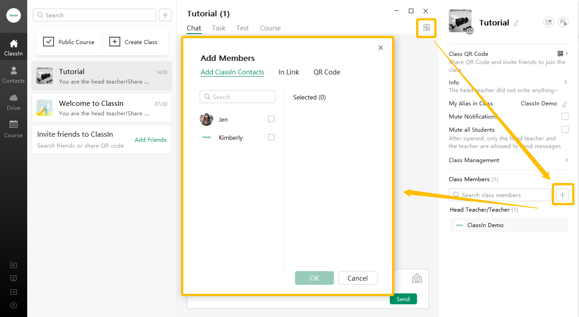Screen dimensions: 579x317
Task: Click the share class icon
Action: (549, 22)
